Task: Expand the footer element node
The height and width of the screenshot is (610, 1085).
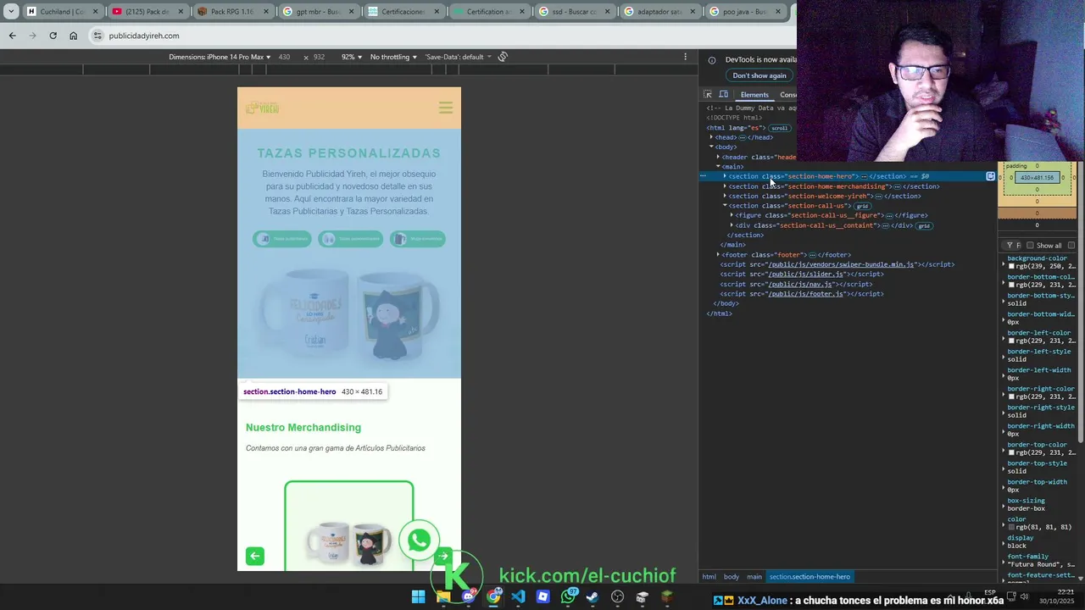Action: coord(718,254)
